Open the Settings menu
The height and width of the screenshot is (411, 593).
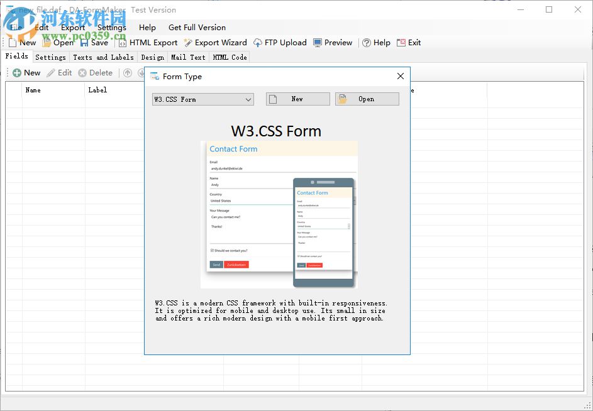111,28
